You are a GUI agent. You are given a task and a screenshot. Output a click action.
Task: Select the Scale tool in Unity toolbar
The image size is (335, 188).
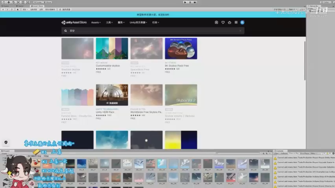(x=18, y=2)
